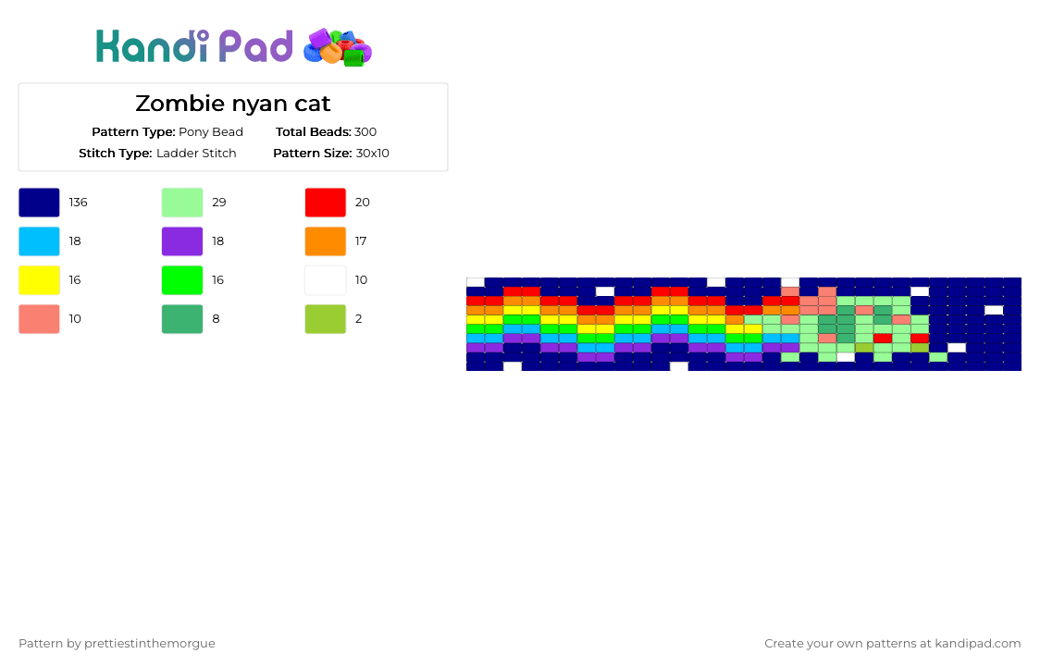Select the light mint green swatch
Screen dimensions: 1040x666
point(182,203)
